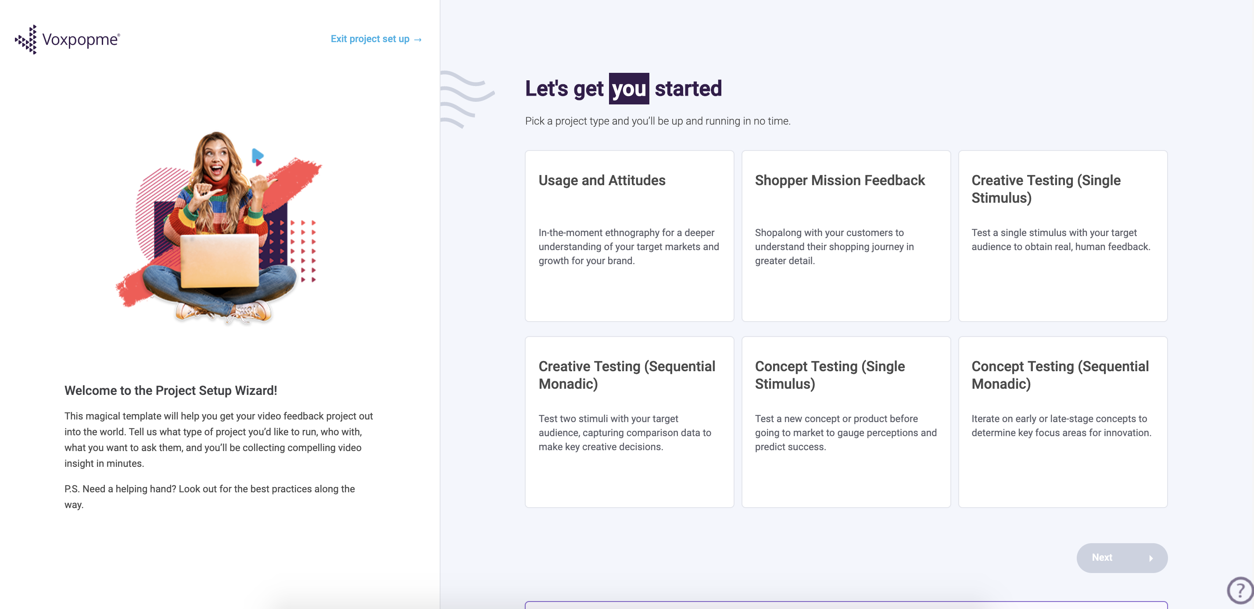The width and height of the screenshot is (1254, 609).
Task: Click the 'Let's get you started' heading
Action: (x=623, y=89)
